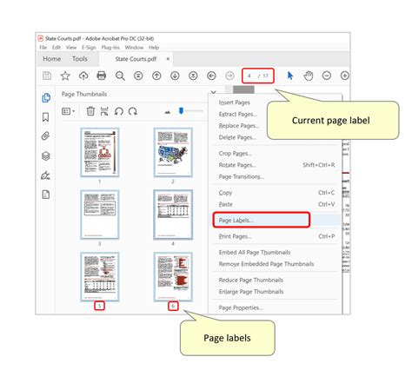The image size is (412, 370).
Task: Show previous page up-arrow icon
Action: pos(156,76)
